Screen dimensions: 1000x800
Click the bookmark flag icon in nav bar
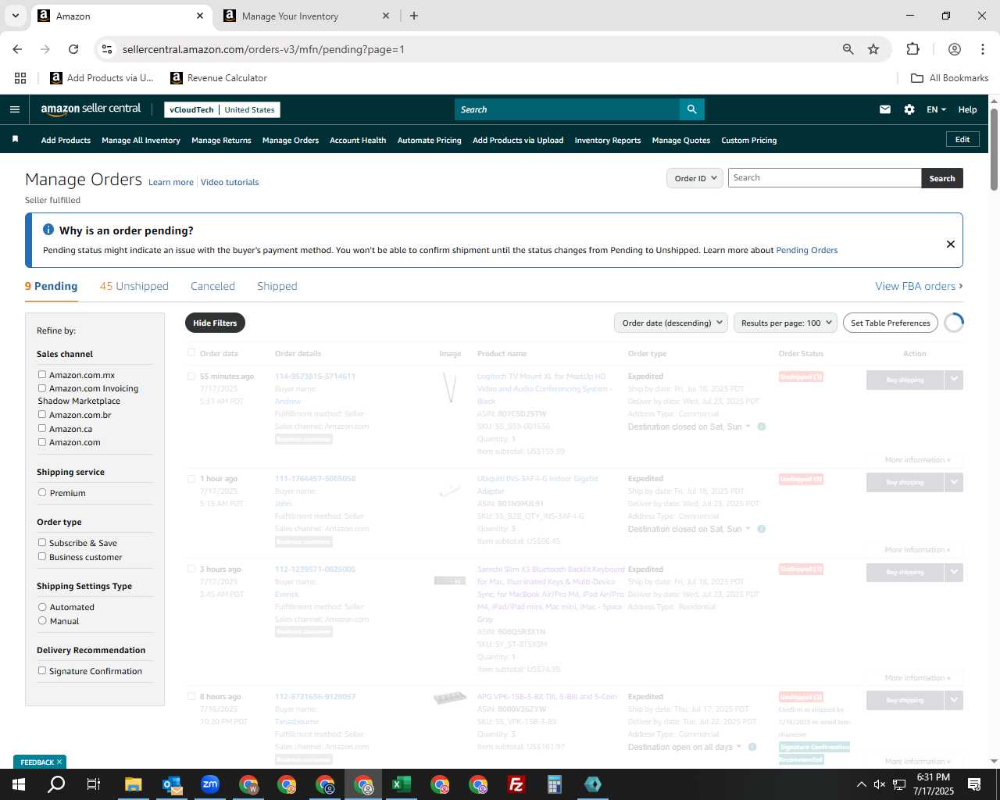(15, 140)
